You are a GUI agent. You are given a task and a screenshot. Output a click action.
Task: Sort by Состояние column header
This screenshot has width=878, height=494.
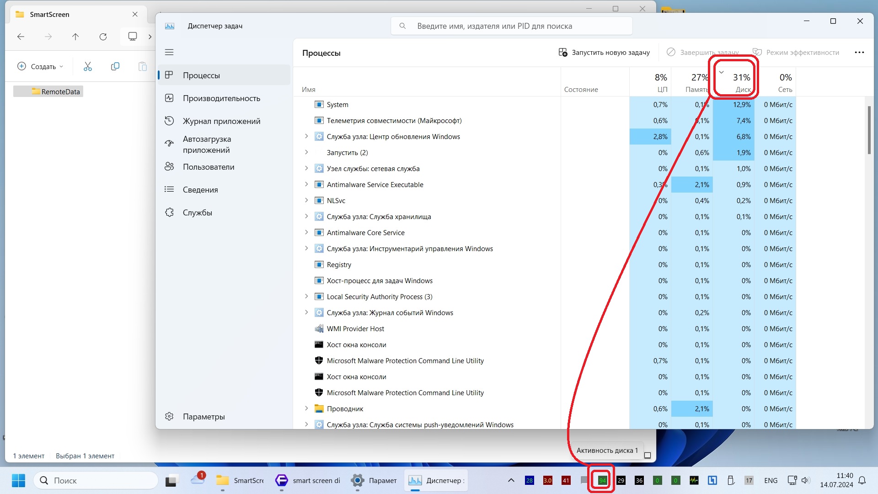(x=581, y=90)
